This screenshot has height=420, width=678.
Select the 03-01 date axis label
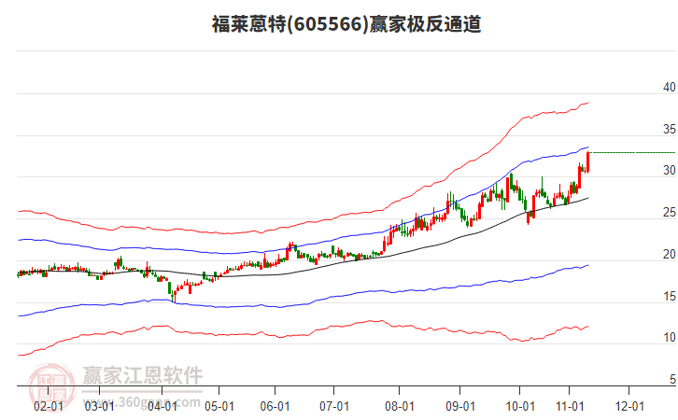click(99, 407)
